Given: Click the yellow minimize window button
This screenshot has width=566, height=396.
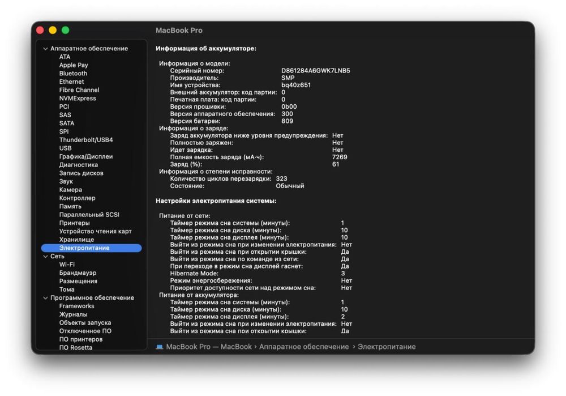Looking at the screenshot, I should [x=53, y=31].
